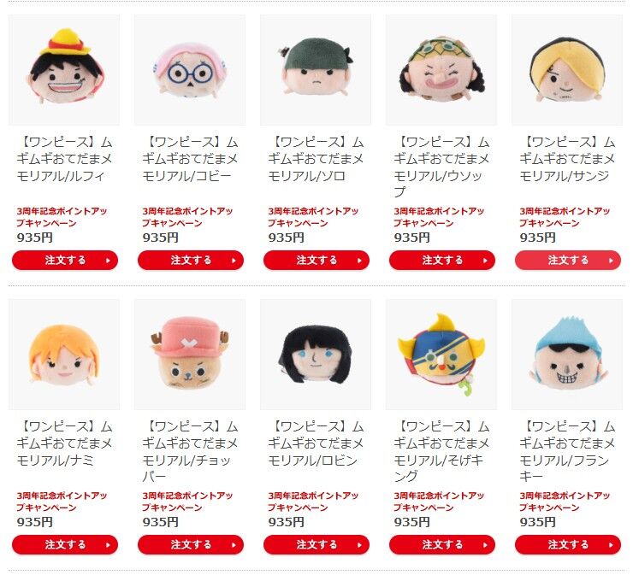Open the Robin plush thumbnail image
The width and height of the screenshot is (633, 575).
coord(316,355)
